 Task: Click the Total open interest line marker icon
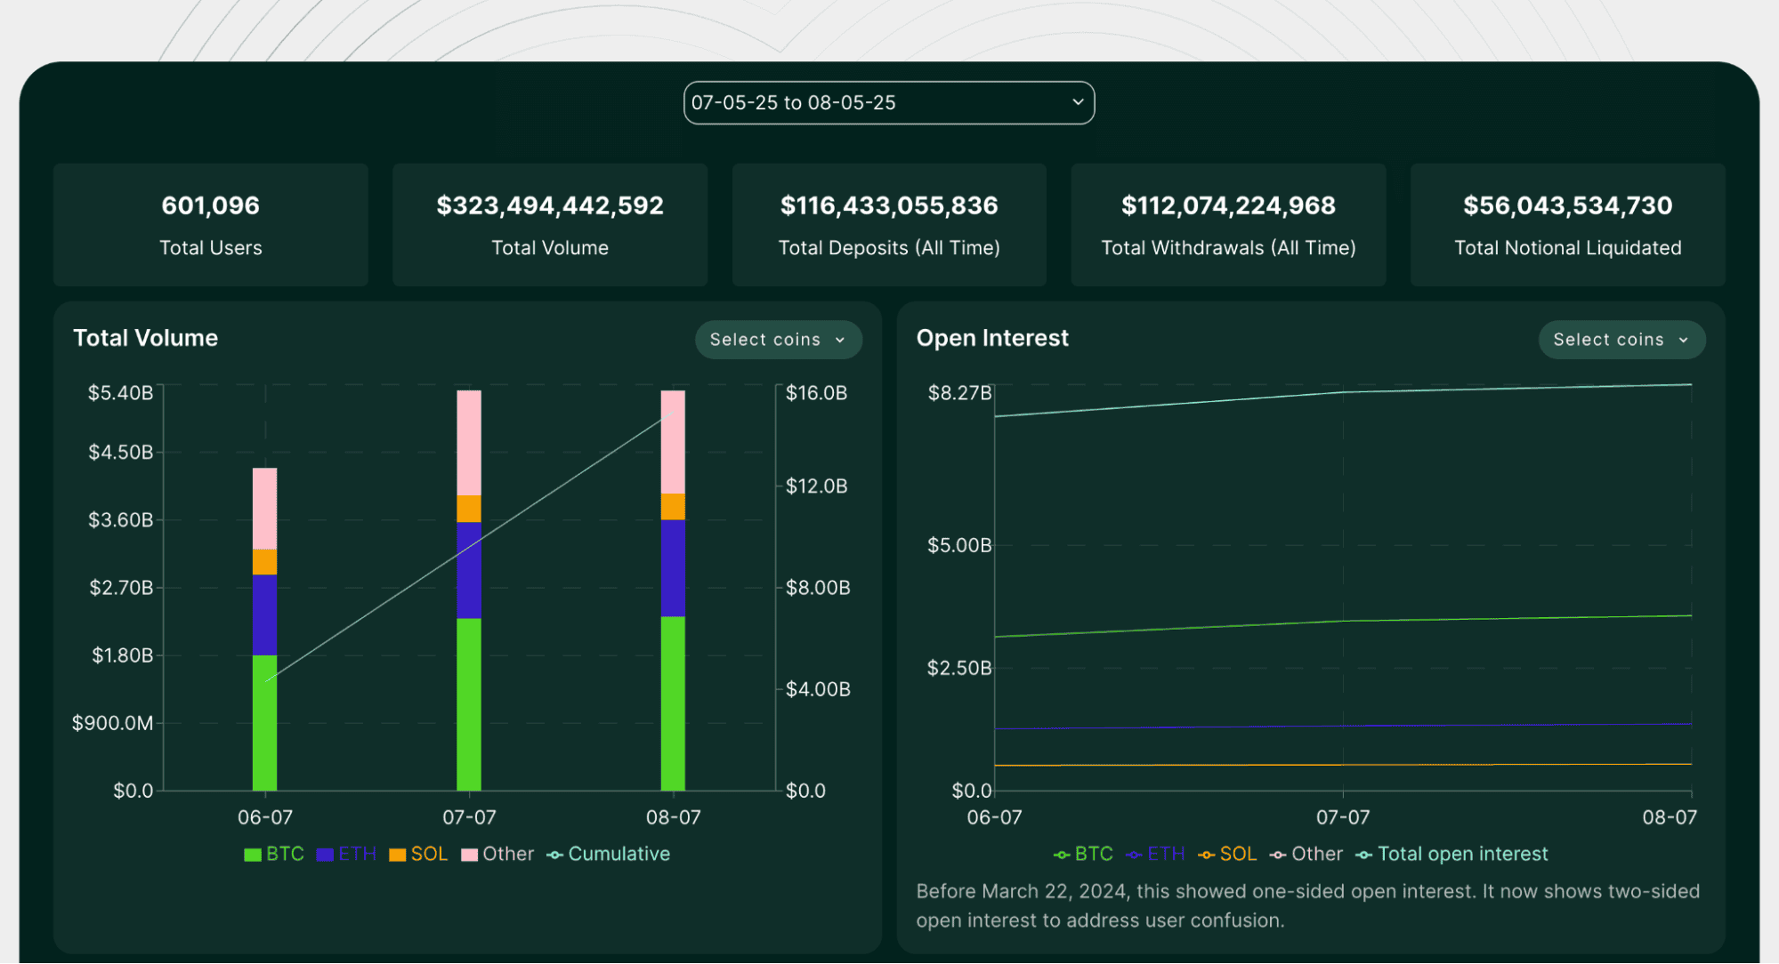pos(1363,855)
